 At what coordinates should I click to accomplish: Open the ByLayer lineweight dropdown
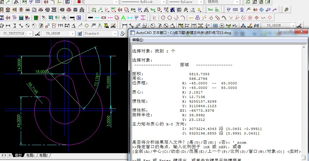tap(201, 2)
